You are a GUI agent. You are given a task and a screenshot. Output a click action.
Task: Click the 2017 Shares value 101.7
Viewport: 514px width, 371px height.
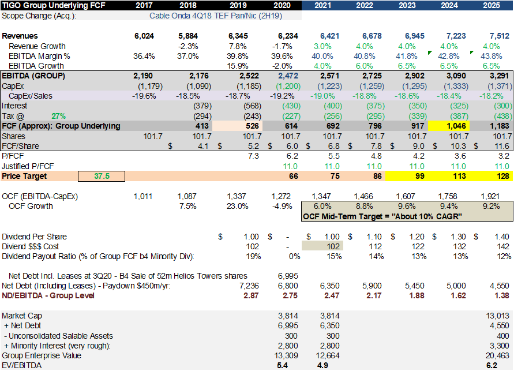click(153, 136)
